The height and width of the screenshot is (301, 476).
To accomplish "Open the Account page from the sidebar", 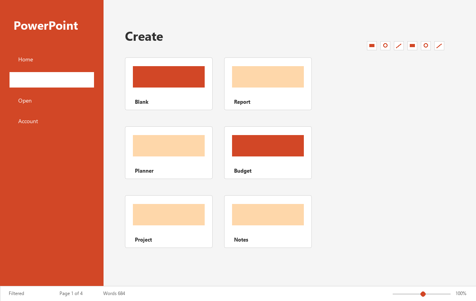I will click(x=52, y=121).
